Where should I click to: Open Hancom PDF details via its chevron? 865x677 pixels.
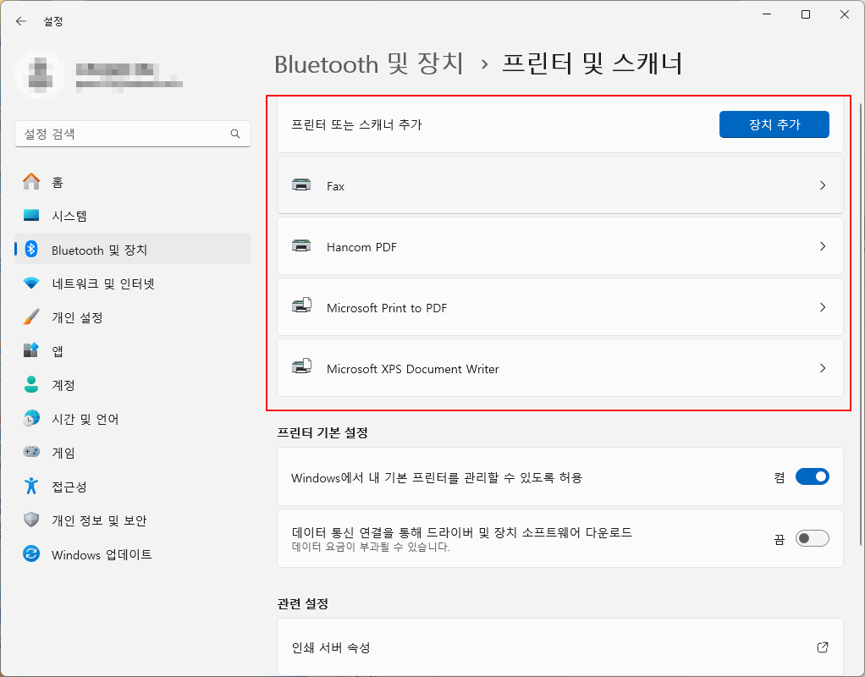822,246
